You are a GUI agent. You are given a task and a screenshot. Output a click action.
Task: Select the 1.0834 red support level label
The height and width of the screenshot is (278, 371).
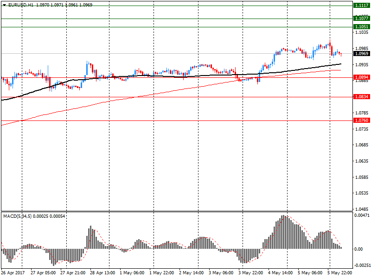362,97
